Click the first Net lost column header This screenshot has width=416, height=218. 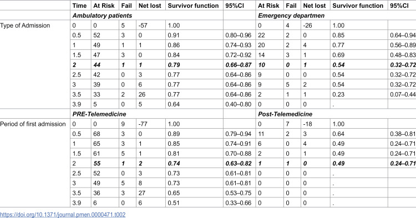pos(150,6)
